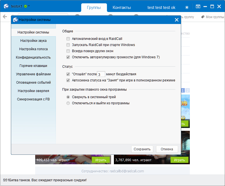The height and width of the screenshot is (186, 225).
Task: Select Отключиться и выйти из программы option
Action: coord(68,103)
